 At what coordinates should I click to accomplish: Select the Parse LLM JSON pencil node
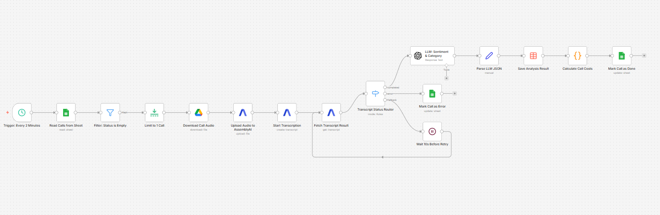click(489, 56)
